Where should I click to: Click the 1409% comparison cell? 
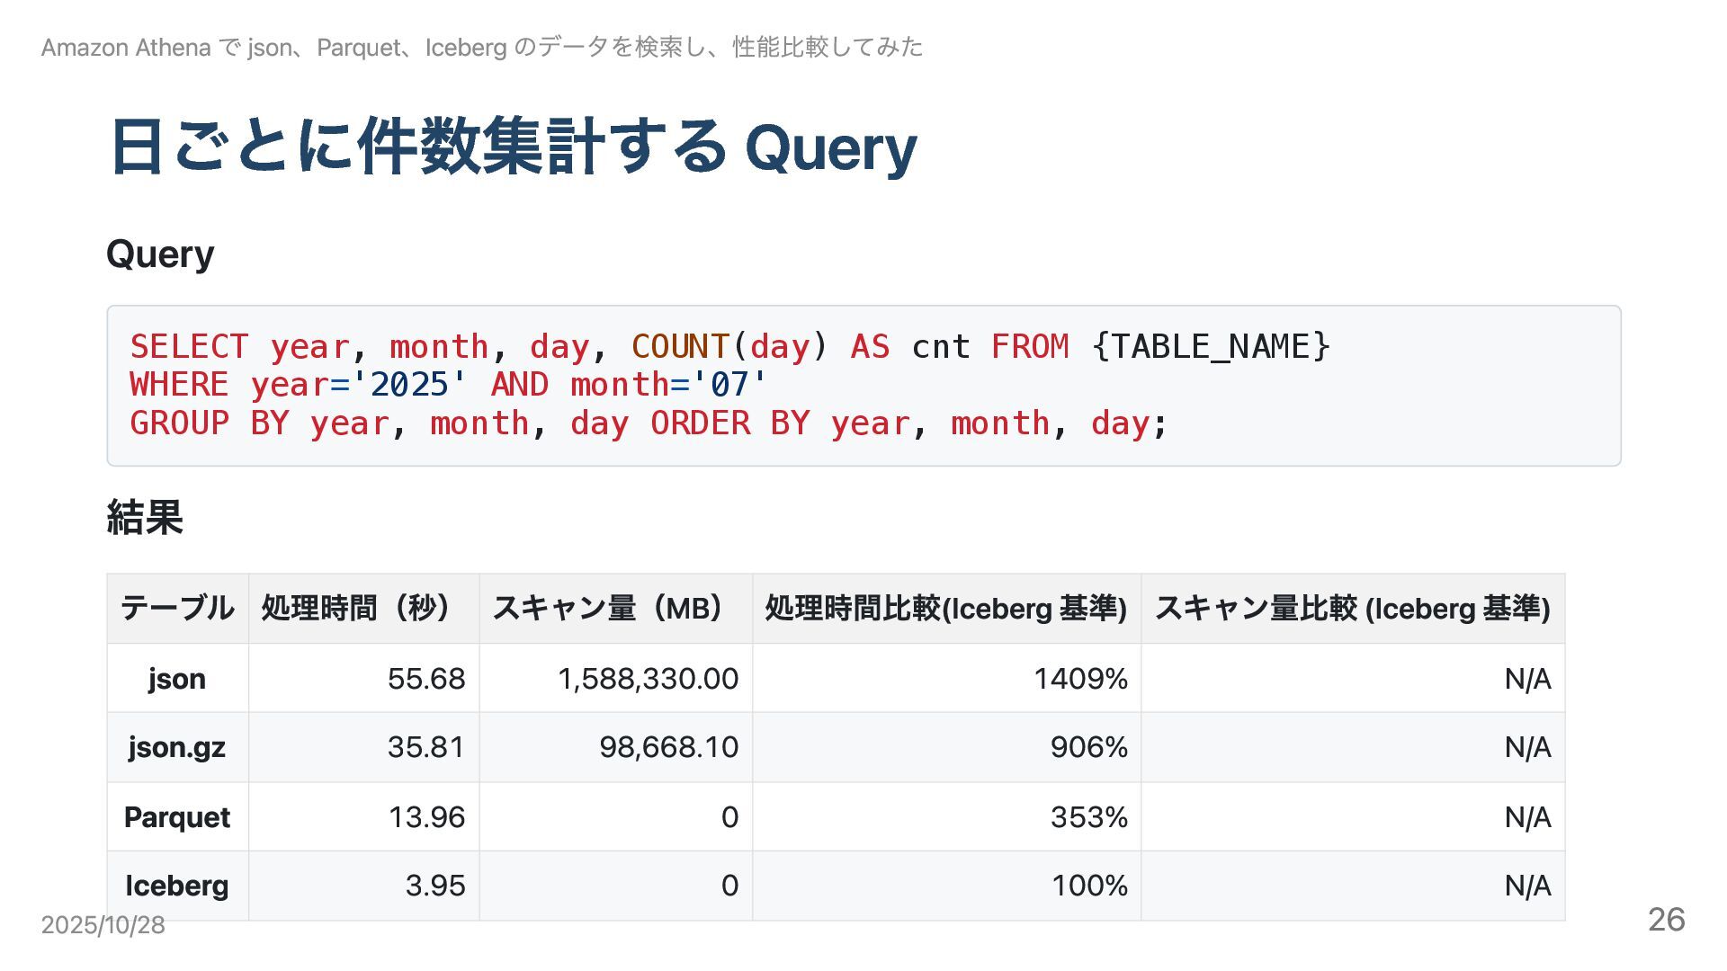click(1080, 679)
